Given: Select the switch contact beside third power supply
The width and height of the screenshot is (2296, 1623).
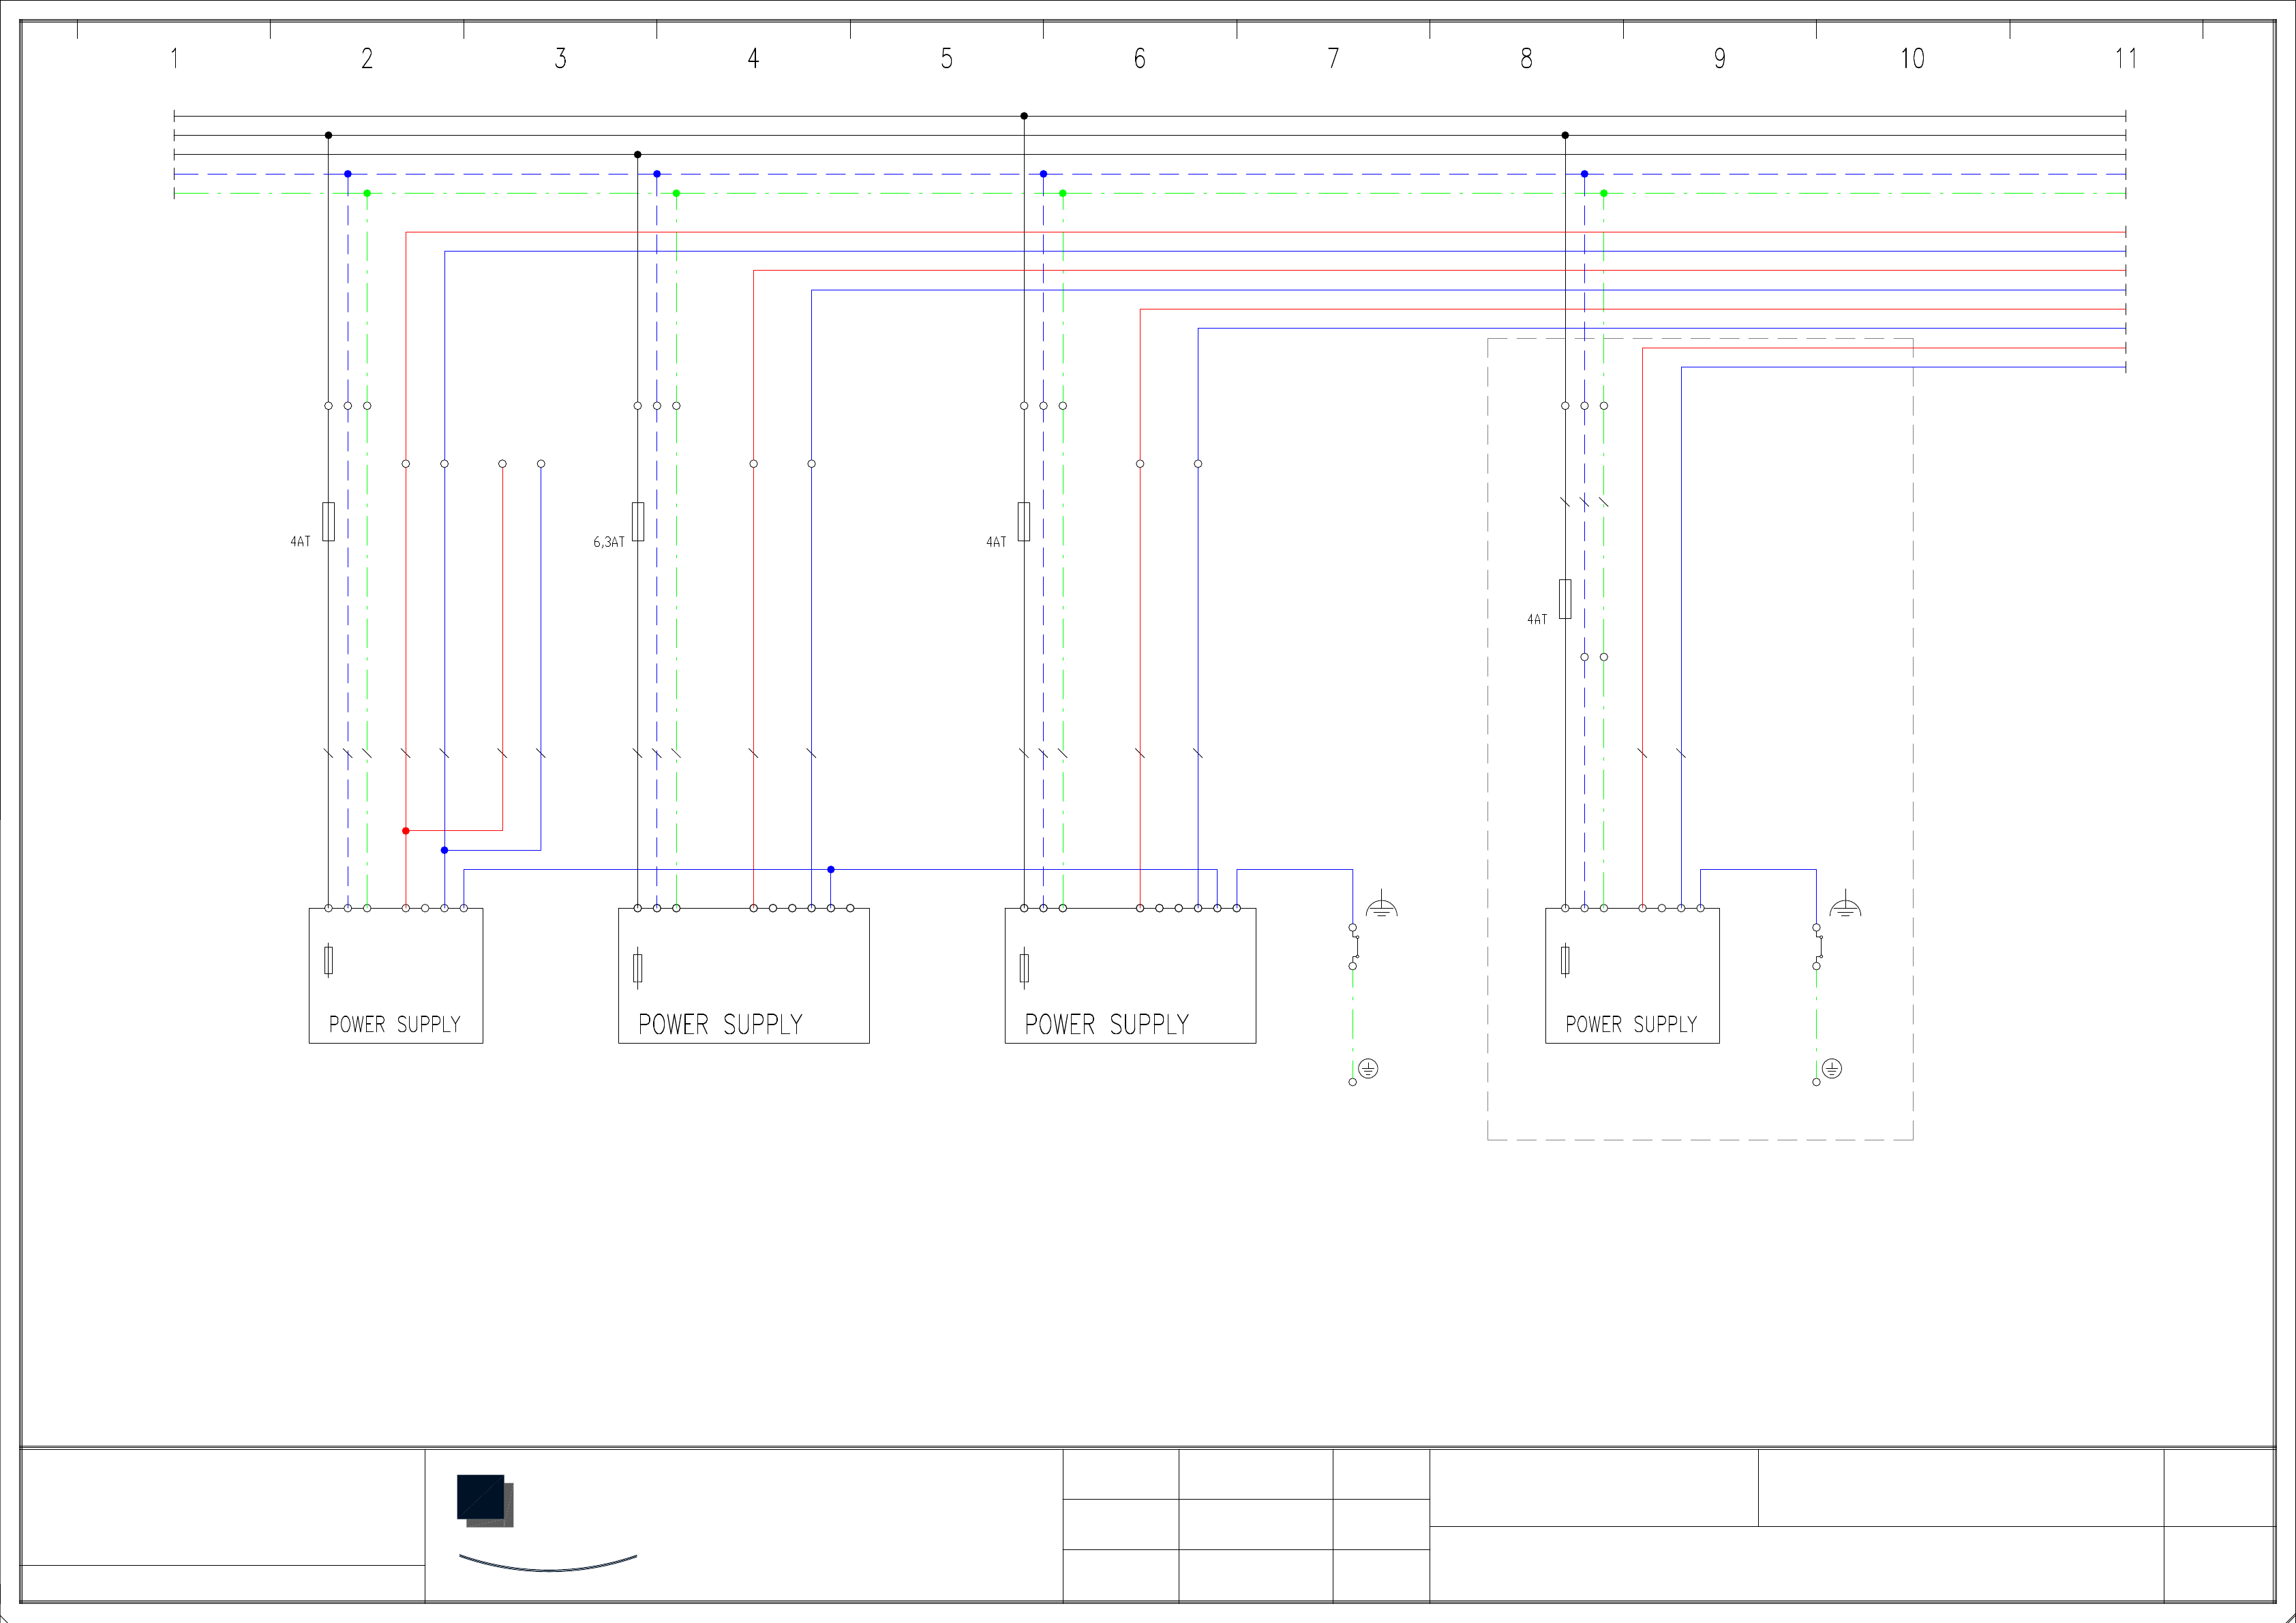Looking at the screenshot, I should [1354, 947].
